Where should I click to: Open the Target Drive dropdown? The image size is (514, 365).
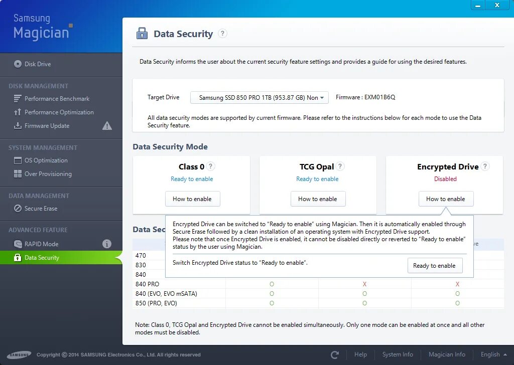[260, 98]
